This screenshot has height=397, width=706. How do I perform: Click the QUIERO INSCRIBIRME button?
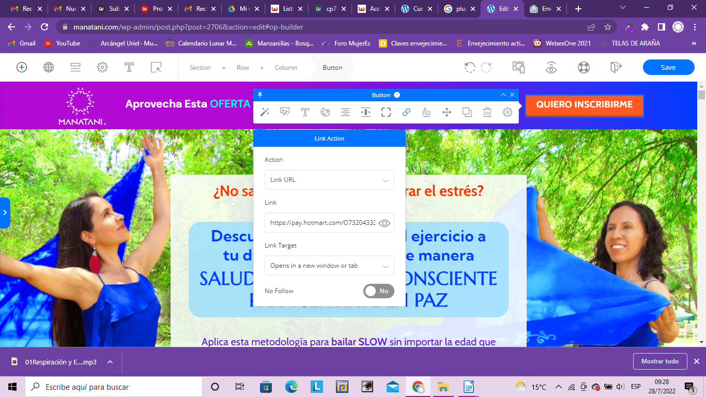(x=585, y=105)
